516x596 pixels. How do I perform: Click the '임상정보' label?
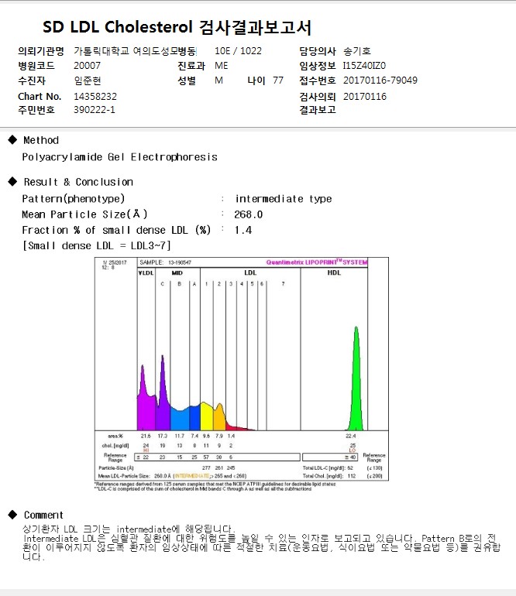point(318,65)
